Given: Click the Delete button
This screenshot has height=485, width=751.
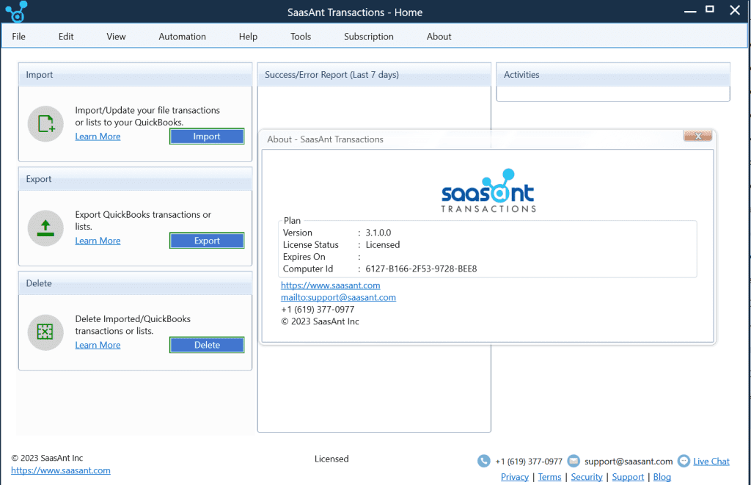Looking at the screenshot, I should point(206,344).
